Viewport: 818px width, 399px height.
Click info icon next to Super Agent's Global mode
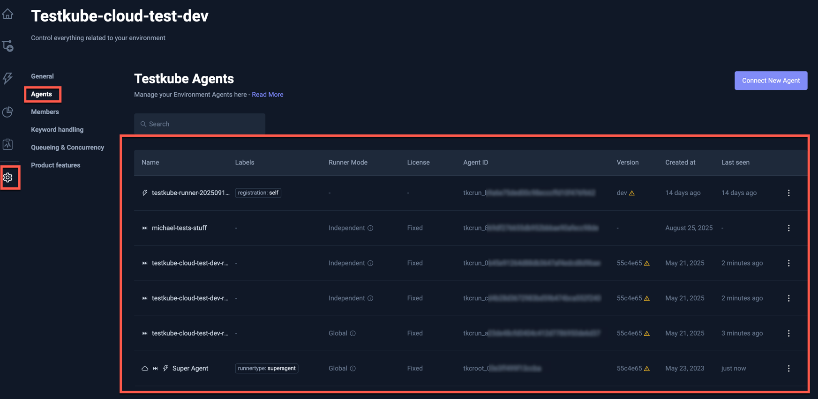tap(353, 369)
